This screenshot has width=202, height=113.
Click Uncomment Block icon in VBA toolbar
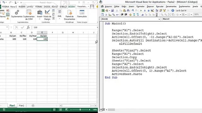[138, 15]
